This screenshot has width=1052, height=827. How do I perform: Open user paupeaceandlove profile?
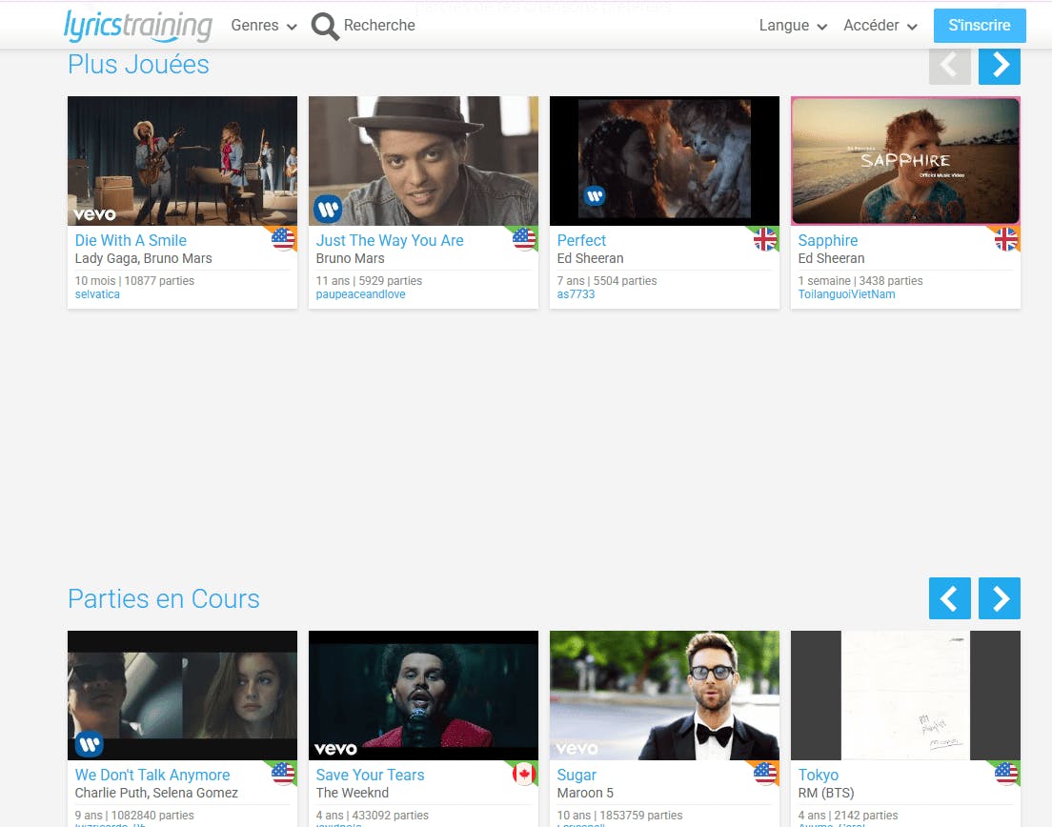coord(361,294)
